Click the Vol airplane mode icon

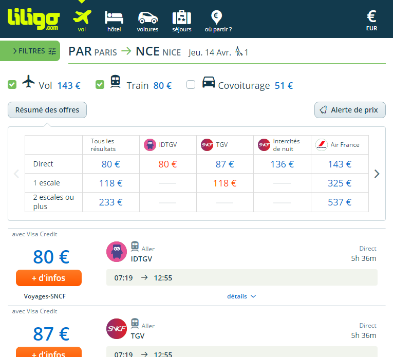28,82
